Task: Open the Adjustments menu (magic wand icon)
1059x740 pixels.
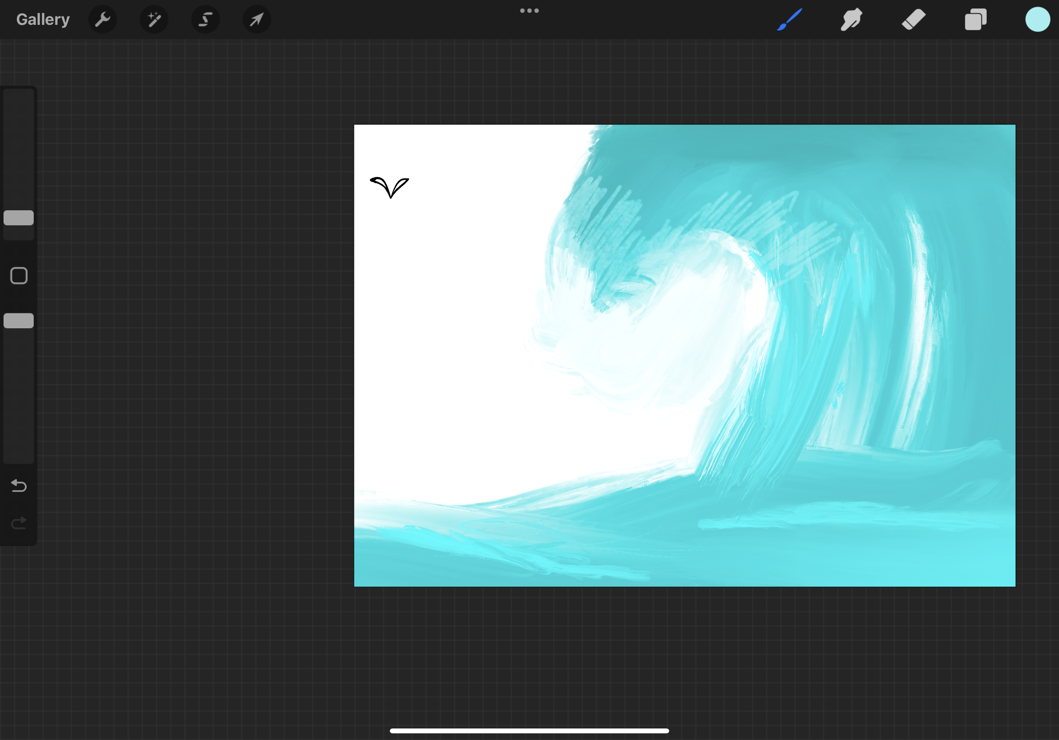Action: point(153,20)
